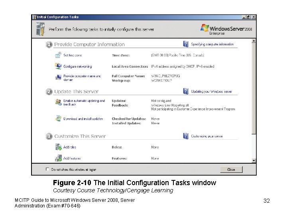Click the Configure networking icon
Viewport: 287px width, 215px height.
pyautogui.click(x=58, y=66)
